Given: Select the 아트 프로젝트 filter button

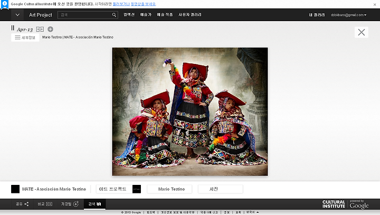Looking at the screenshot, I should pyautogui.click(x=119, y=189).
